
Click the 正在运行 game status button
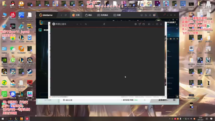click(x=163, y=100)
